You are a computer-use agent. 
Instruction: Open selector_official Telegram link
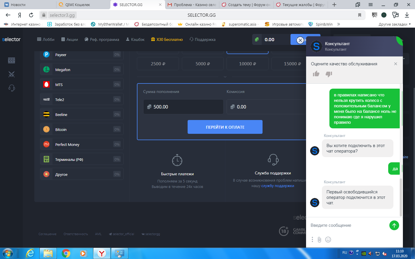click(x=121, y=234)
